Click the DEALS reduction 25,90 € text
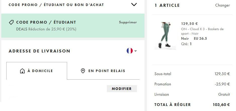Viewport: 236px width, 111px height. pyautogui.click(x=46, y=29)
